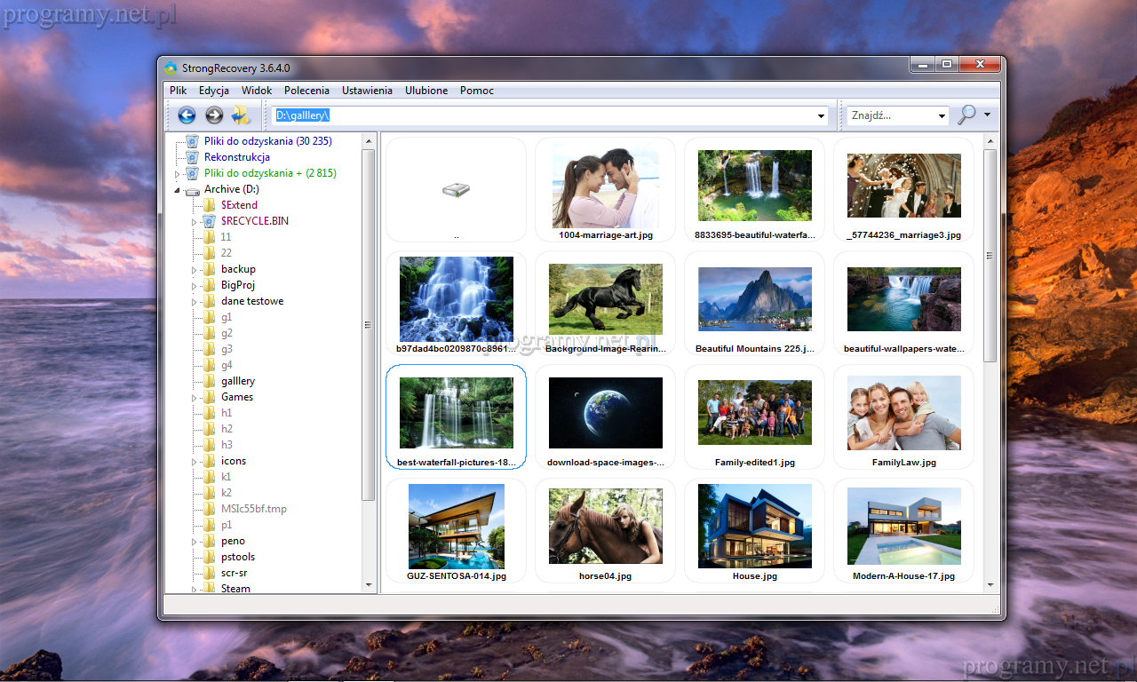Image resolution: width=1137 pixels, height=682 pixels.
Task: Select the House.jpg thumbnail
Action: (754, 527)
